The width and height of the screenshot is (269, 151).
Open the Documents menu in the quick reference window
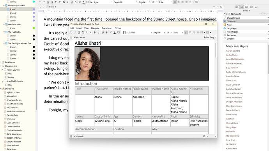[x=107, y=28]
